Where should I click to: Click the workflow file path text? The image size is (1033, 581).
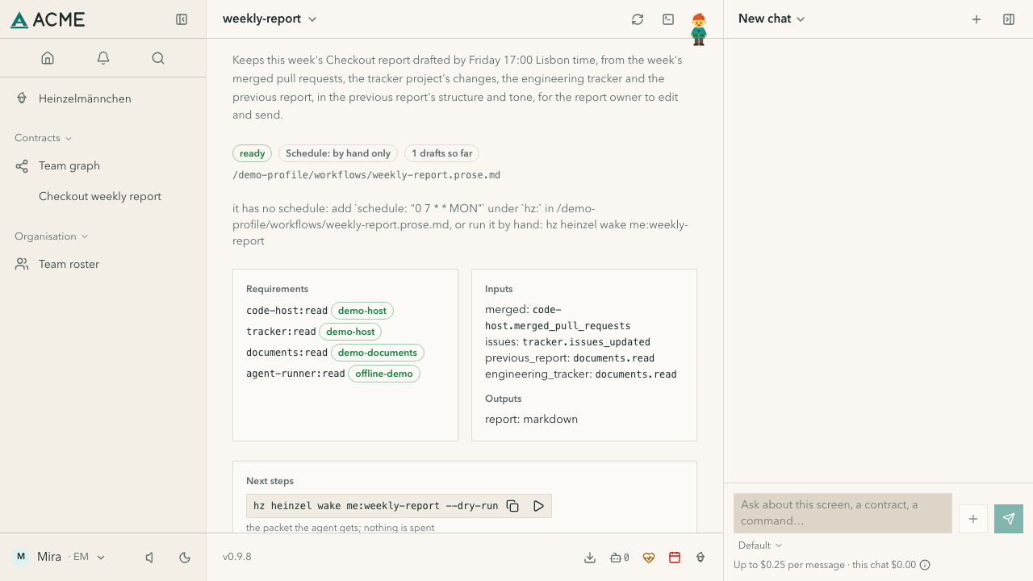pos(366,175)
